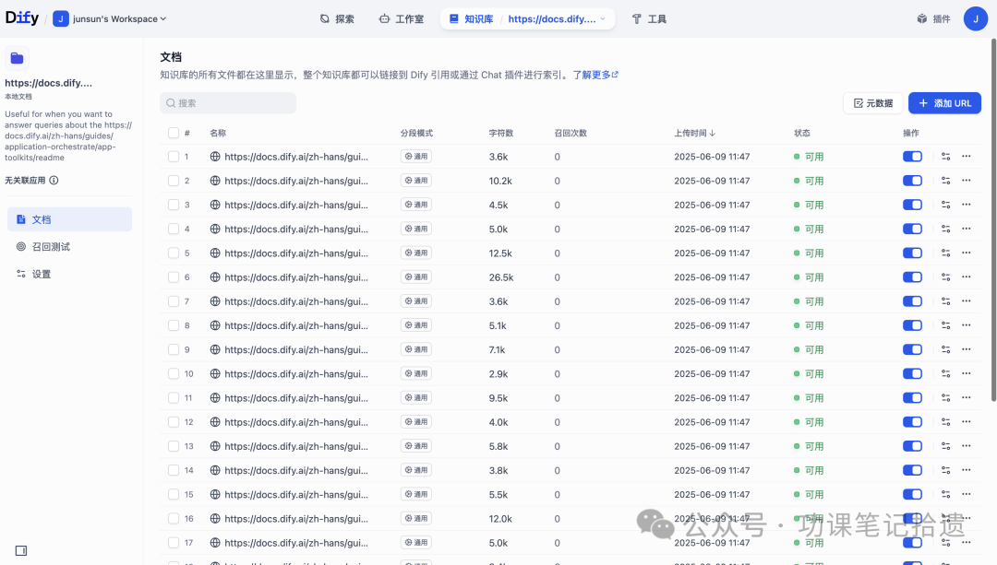Click globe icon of document 5
The image size is (997, 565).
[x=215, y=253]
